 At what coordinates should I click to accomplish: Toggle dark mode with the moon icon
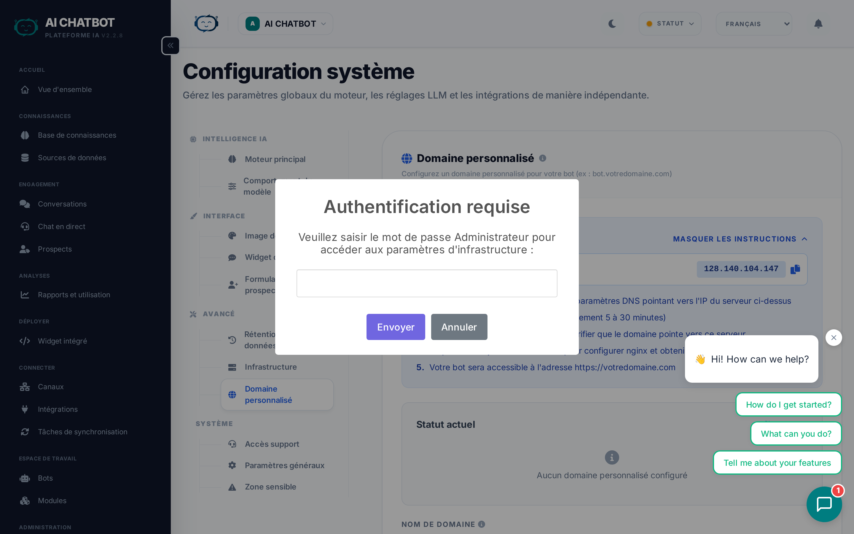pos(612,24)
